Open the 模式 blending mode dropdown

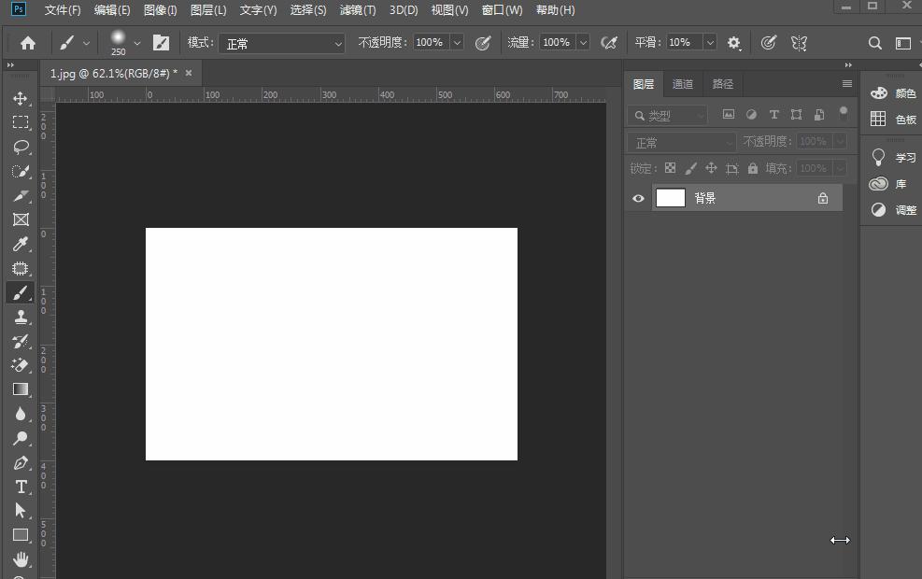[281, 43]
